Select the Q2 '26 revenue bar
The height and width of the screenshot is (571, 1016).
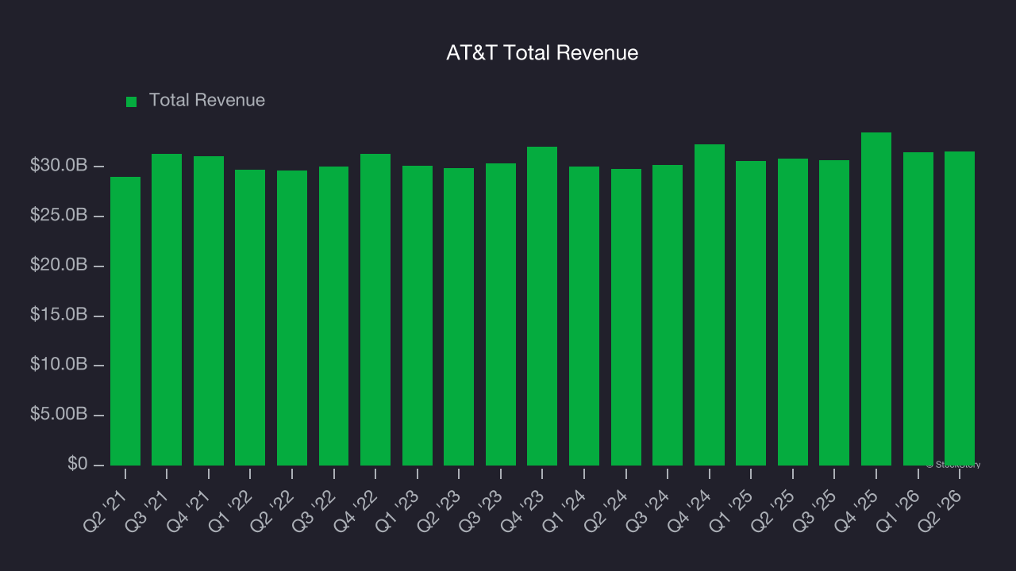coord(960,308)
